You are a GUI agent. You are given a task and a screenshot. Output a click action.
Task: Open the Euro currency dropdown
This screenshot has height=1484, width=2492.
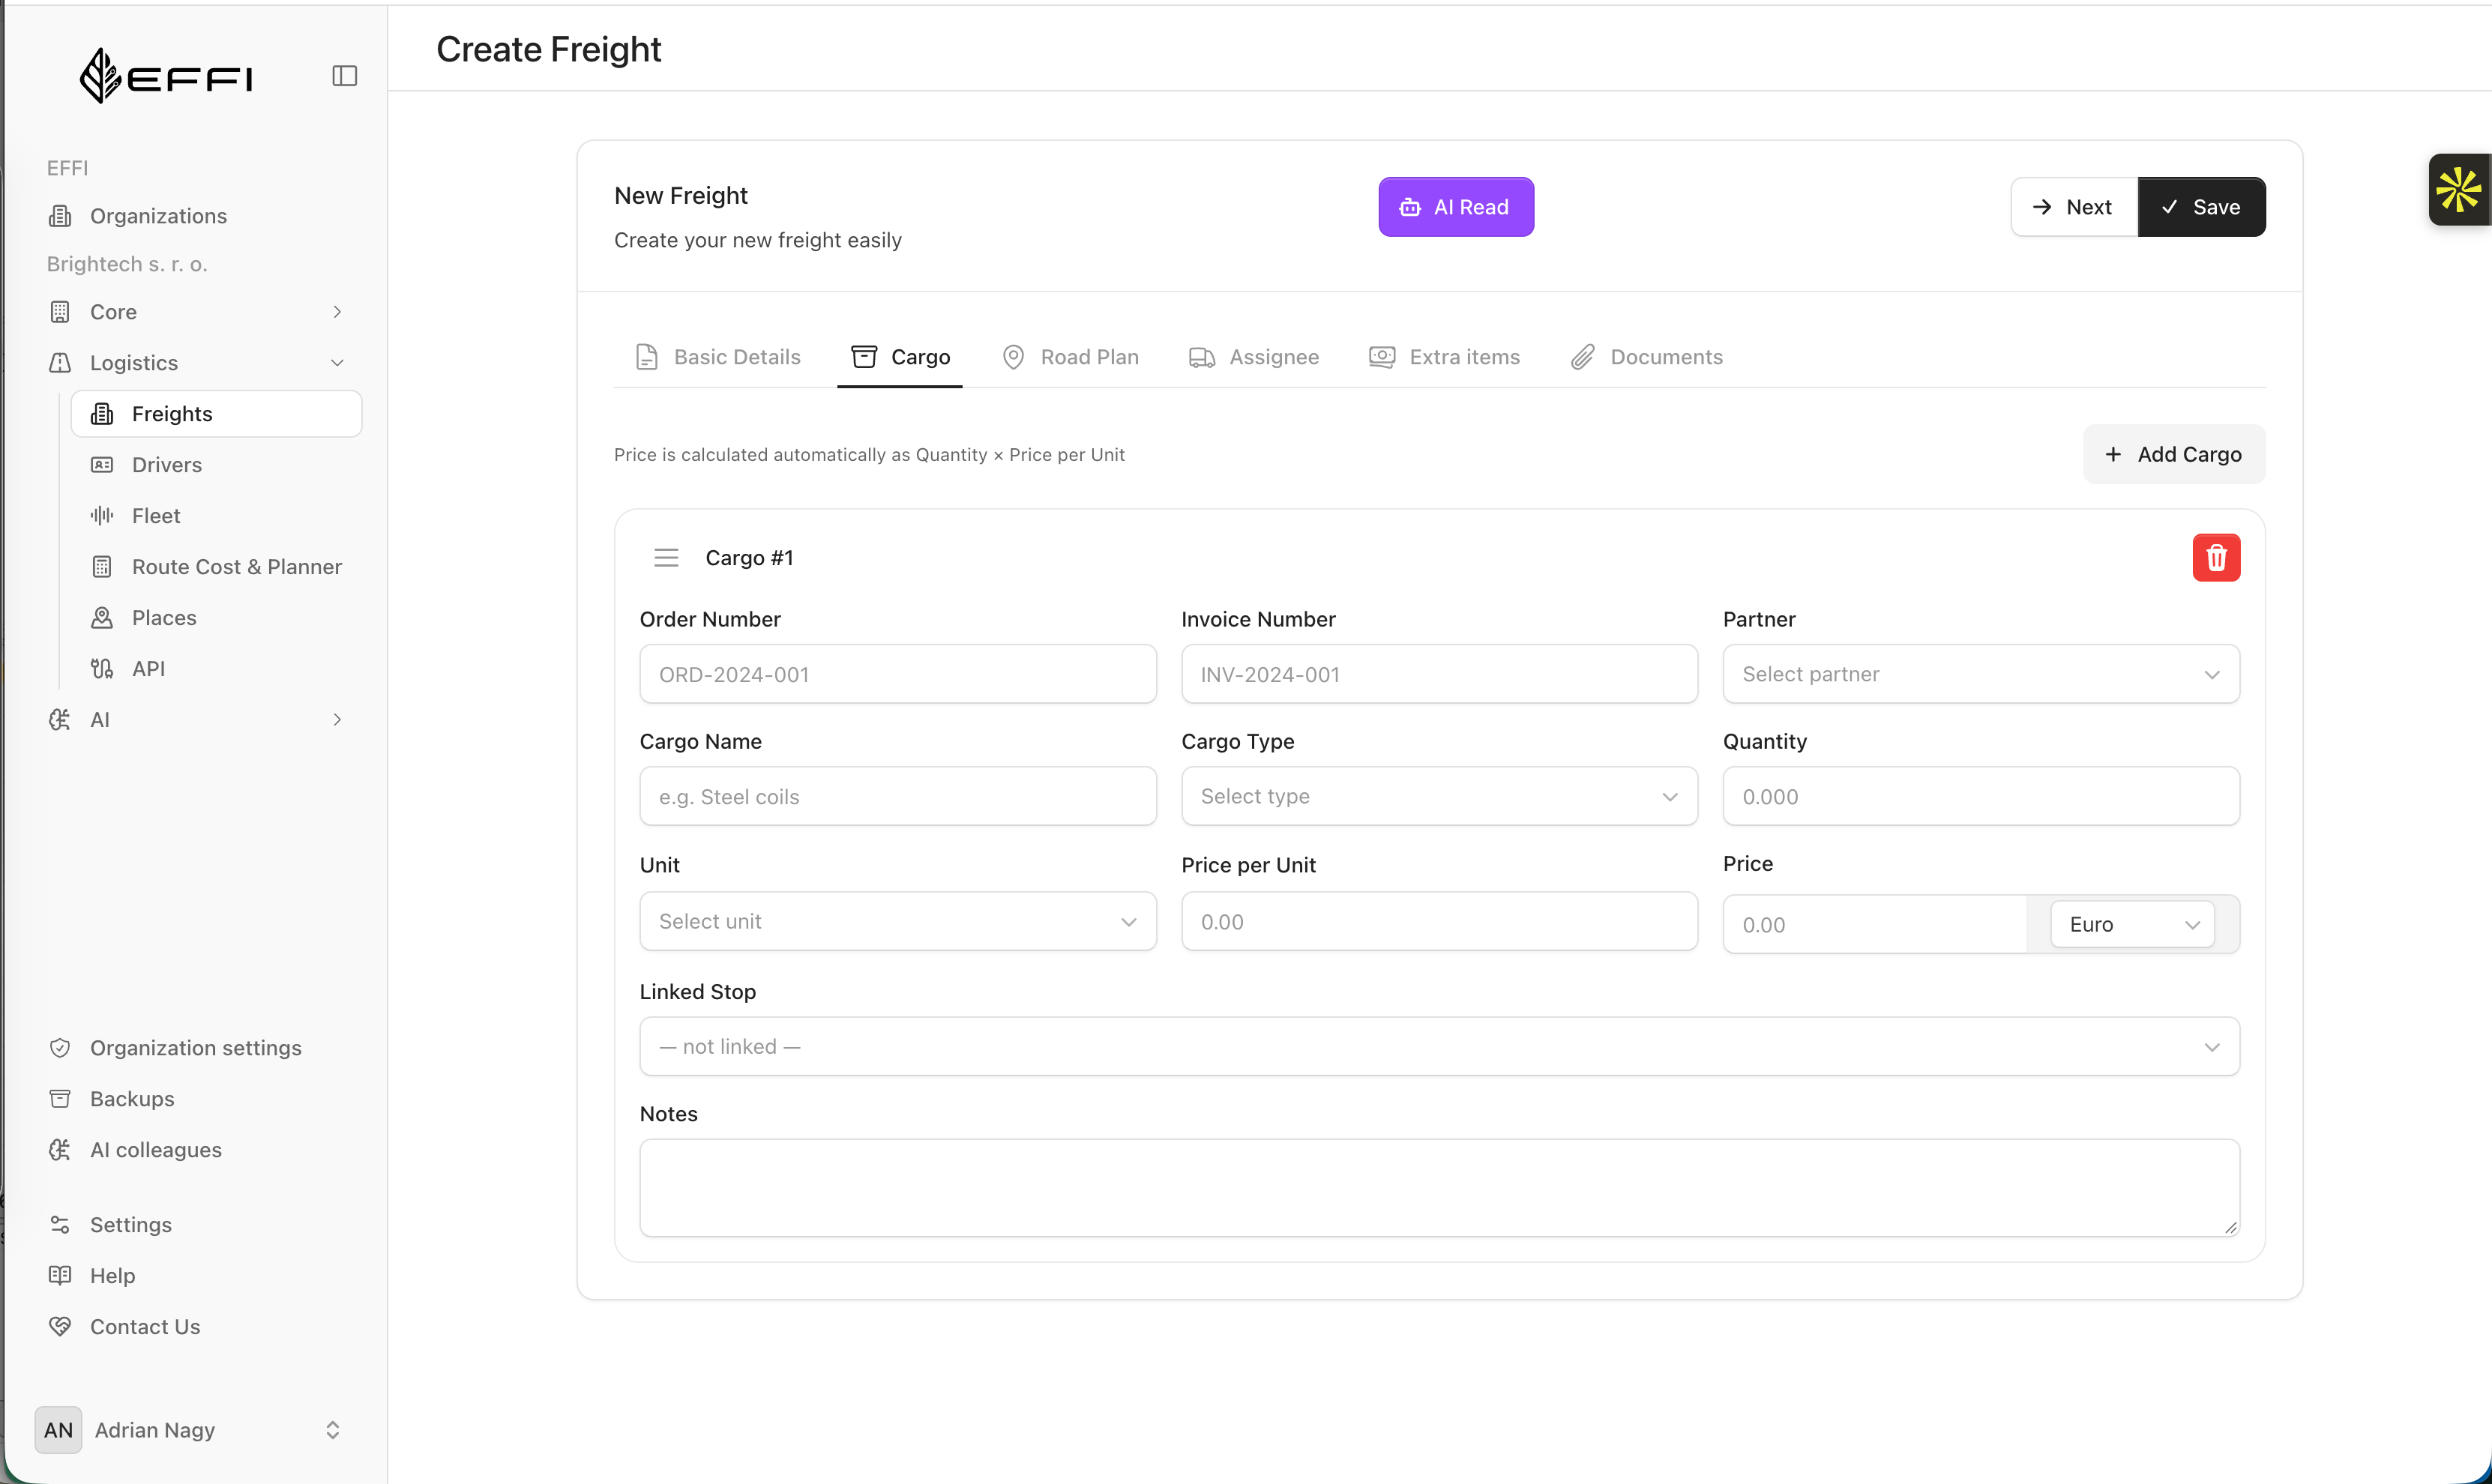coord(2131,924)
